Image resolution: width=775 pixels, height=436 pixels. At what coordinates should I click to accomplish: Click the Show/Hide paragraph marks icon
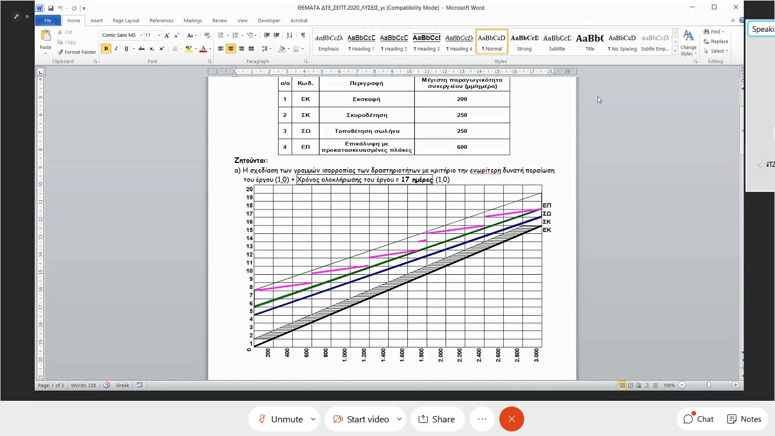point(303,35)
